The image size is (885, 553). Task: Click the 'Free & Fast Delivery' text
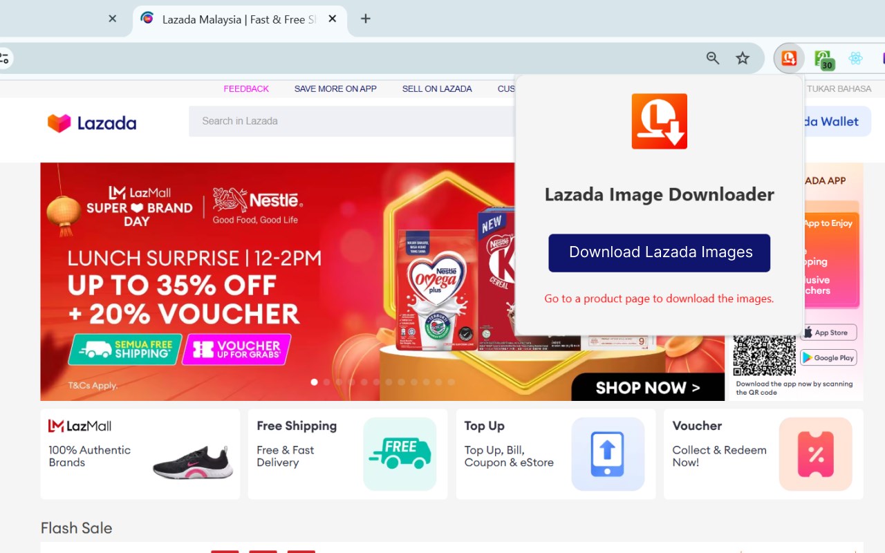(x=285, y=456)
